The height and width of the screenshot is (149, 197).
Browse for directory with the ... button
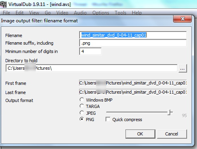click(x=183, y=68)
